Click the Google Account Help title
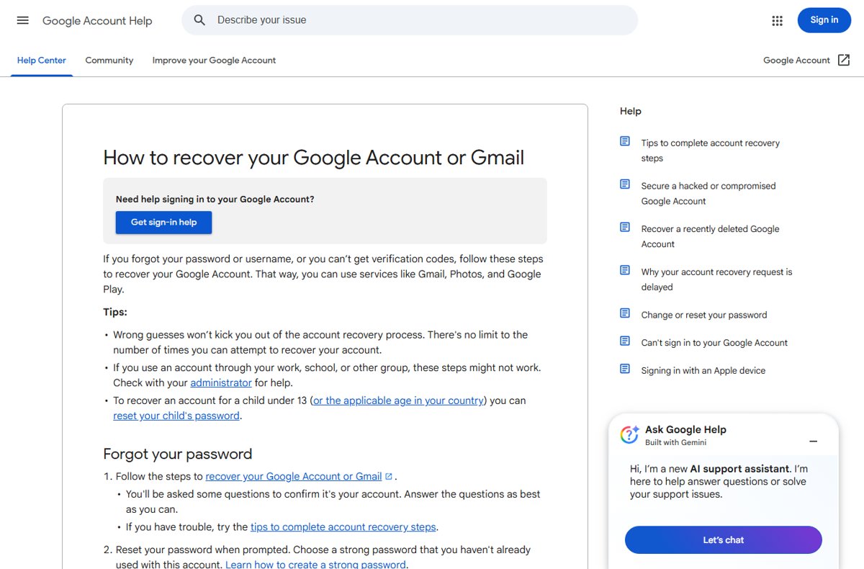Image resolution: width=864 pixels, height=569 pixels. tap(97, 21)
